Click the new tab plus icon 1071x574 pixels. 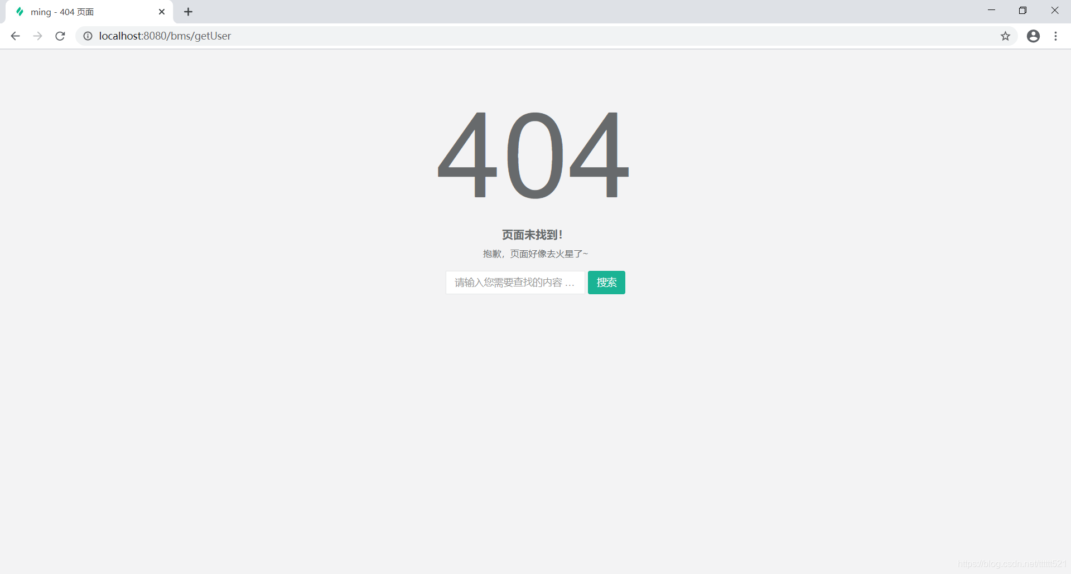188,11
